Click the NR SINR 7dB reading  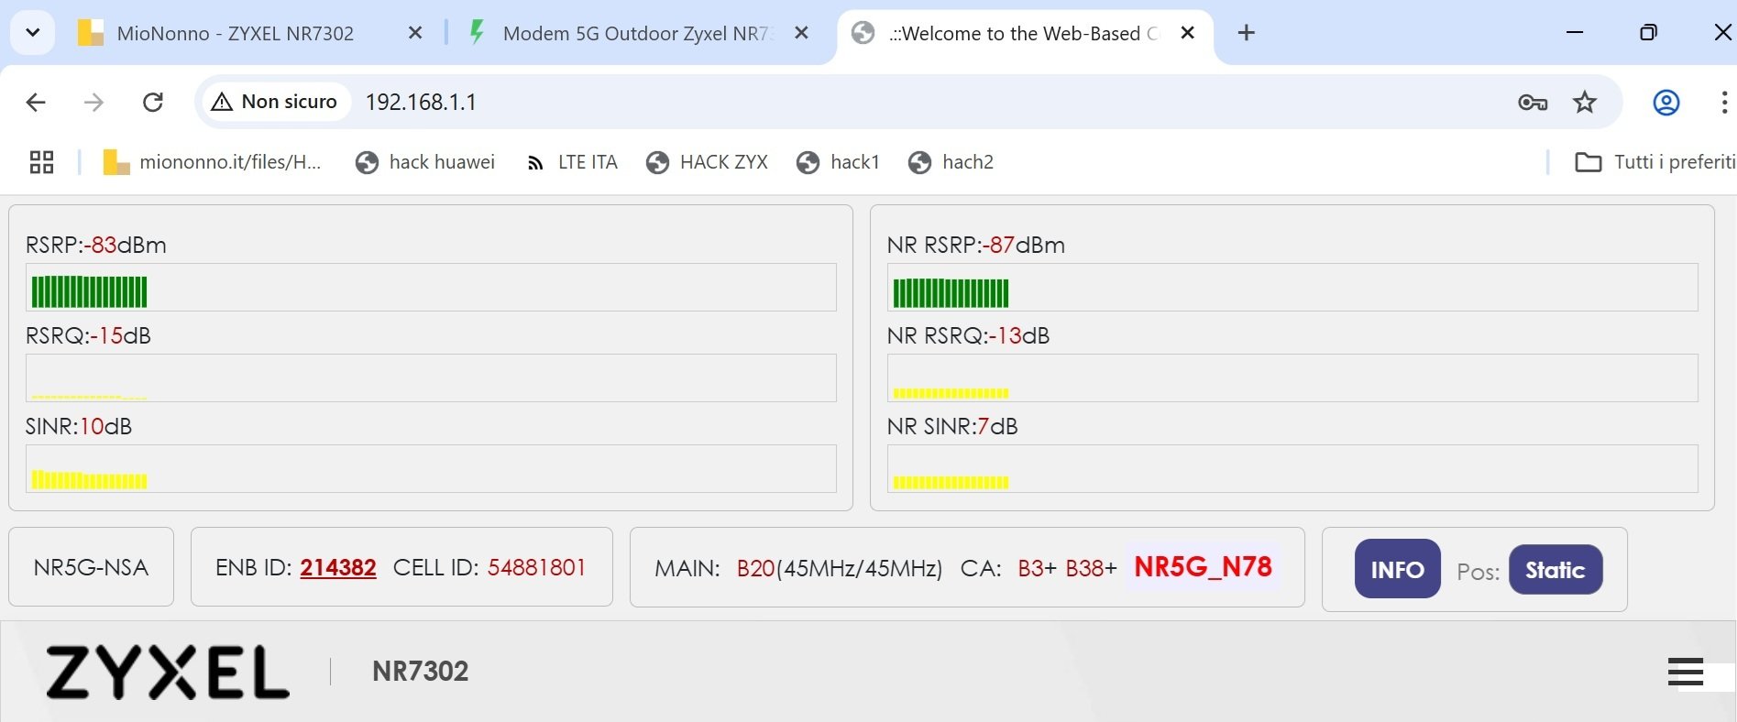[952, 427]
